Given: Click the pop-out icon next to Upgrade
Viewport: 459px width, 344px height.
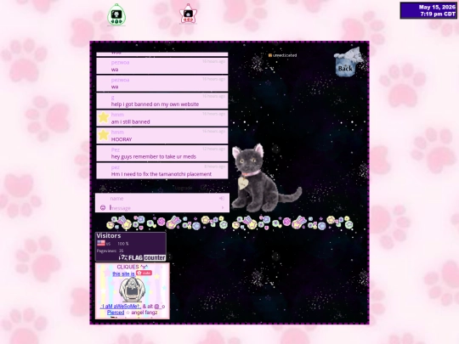Looking at the screenshot, I should click(203, 188).
